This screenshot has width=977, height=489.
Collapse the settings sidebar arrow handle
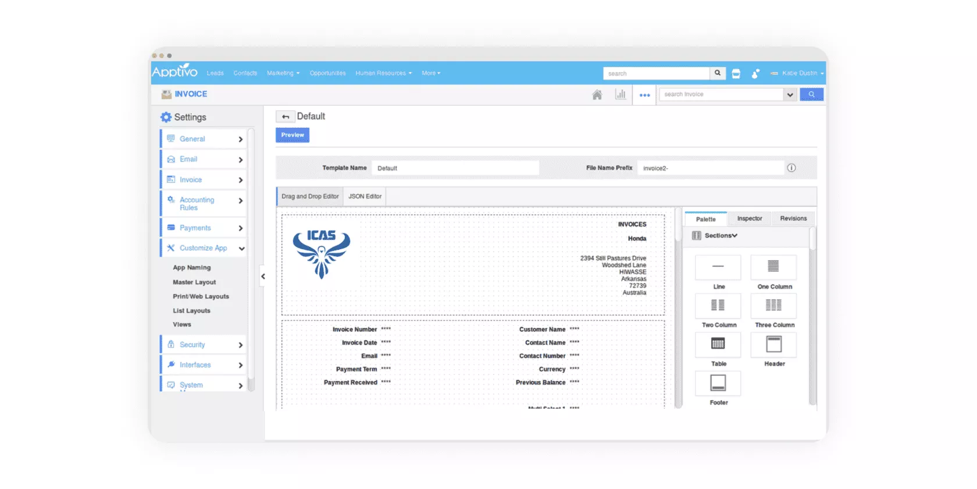coord(263,276)
